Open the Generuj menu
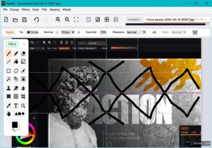Image resolution: width=212 pixels, height=148 pixels. pyautogui.click(x=55, y=10)
